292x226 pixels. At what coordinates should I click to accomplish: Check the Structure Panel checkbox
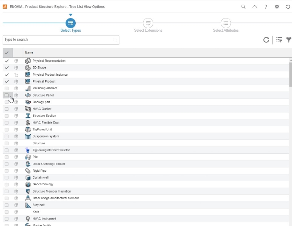point(7,95)
